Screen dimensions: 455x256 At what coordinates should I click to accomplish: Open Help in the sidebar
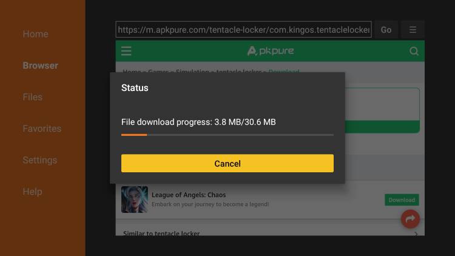point(32,192)
